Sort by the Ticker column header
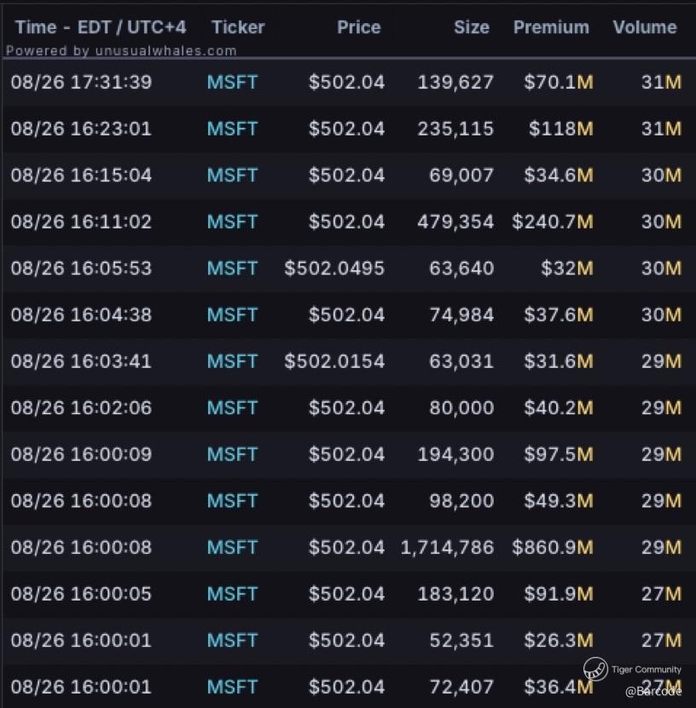 [x=238, y=27]
